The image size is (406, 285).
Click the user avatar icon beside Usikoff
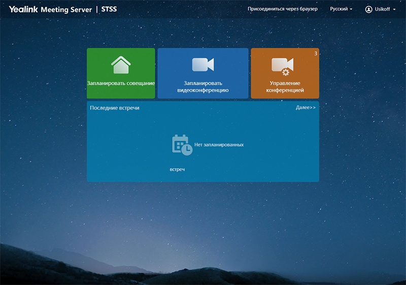click(x=368, y=9)
